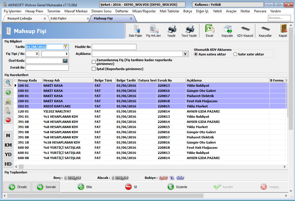
Task: Click green plus add-row icon beside grid
Action: click(8, 92)
